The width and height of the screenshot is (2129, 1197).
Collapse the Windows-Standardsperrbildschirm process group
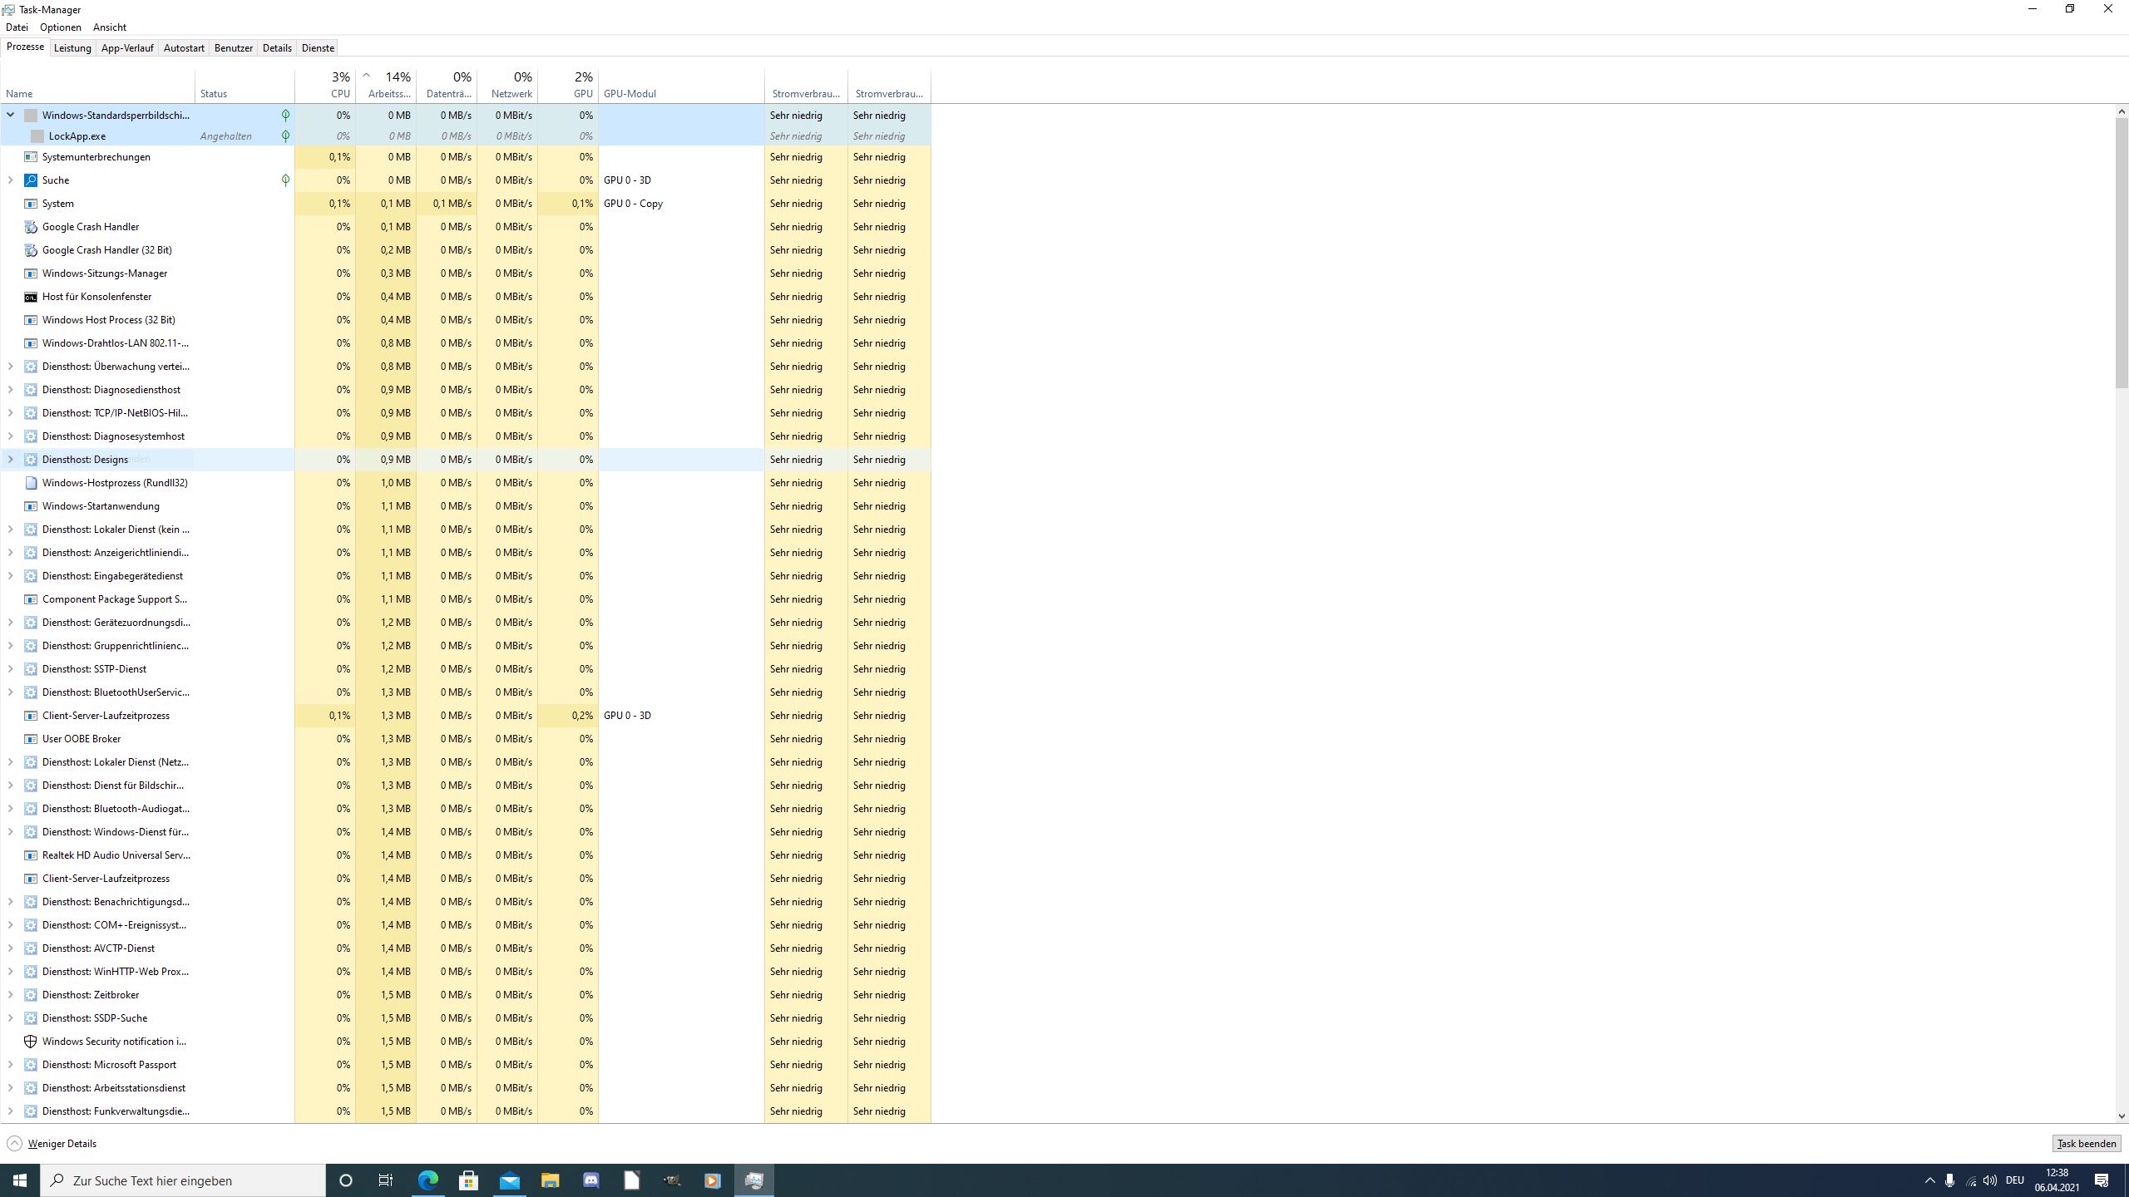[x=11, y=116]
